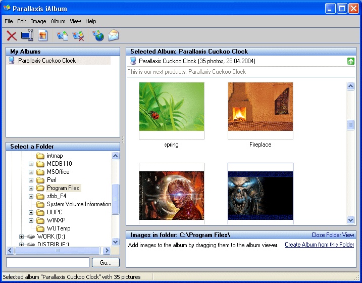Open the Image menu
Image resolution: width=362 pixels, height=283 pixels.
click(x=38, y=21)
